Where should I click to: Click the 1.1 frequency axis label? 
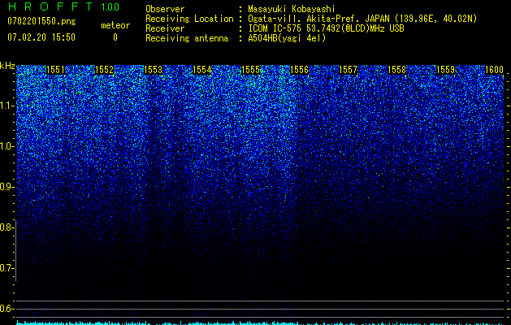(x=6, y=106)
